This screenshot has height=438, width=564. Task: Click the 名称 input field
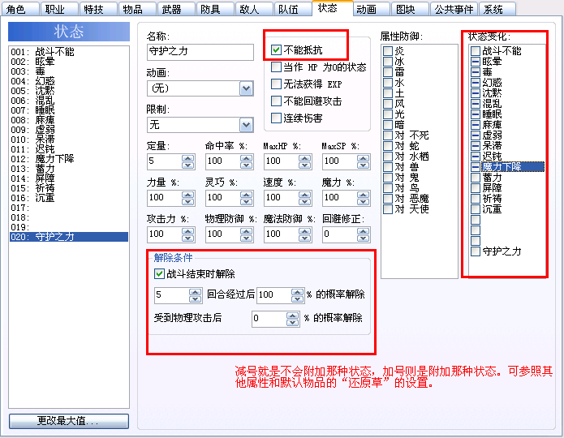pyautogui.click(x=200, y=52)
